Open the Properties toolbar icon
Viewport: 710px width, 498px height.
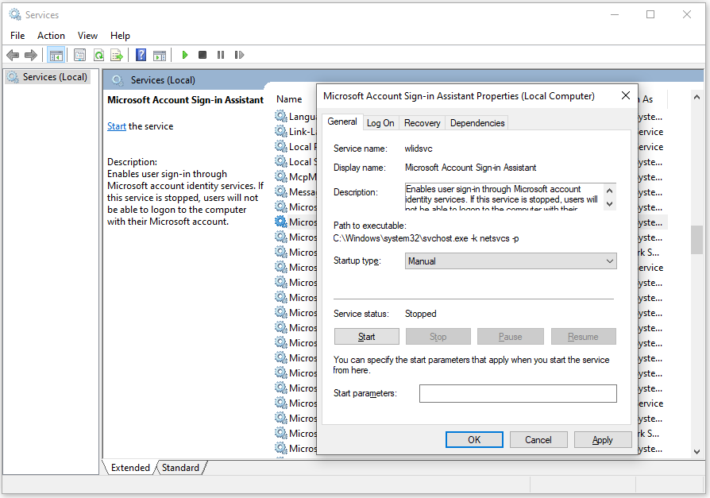click(x=79, y=56)
